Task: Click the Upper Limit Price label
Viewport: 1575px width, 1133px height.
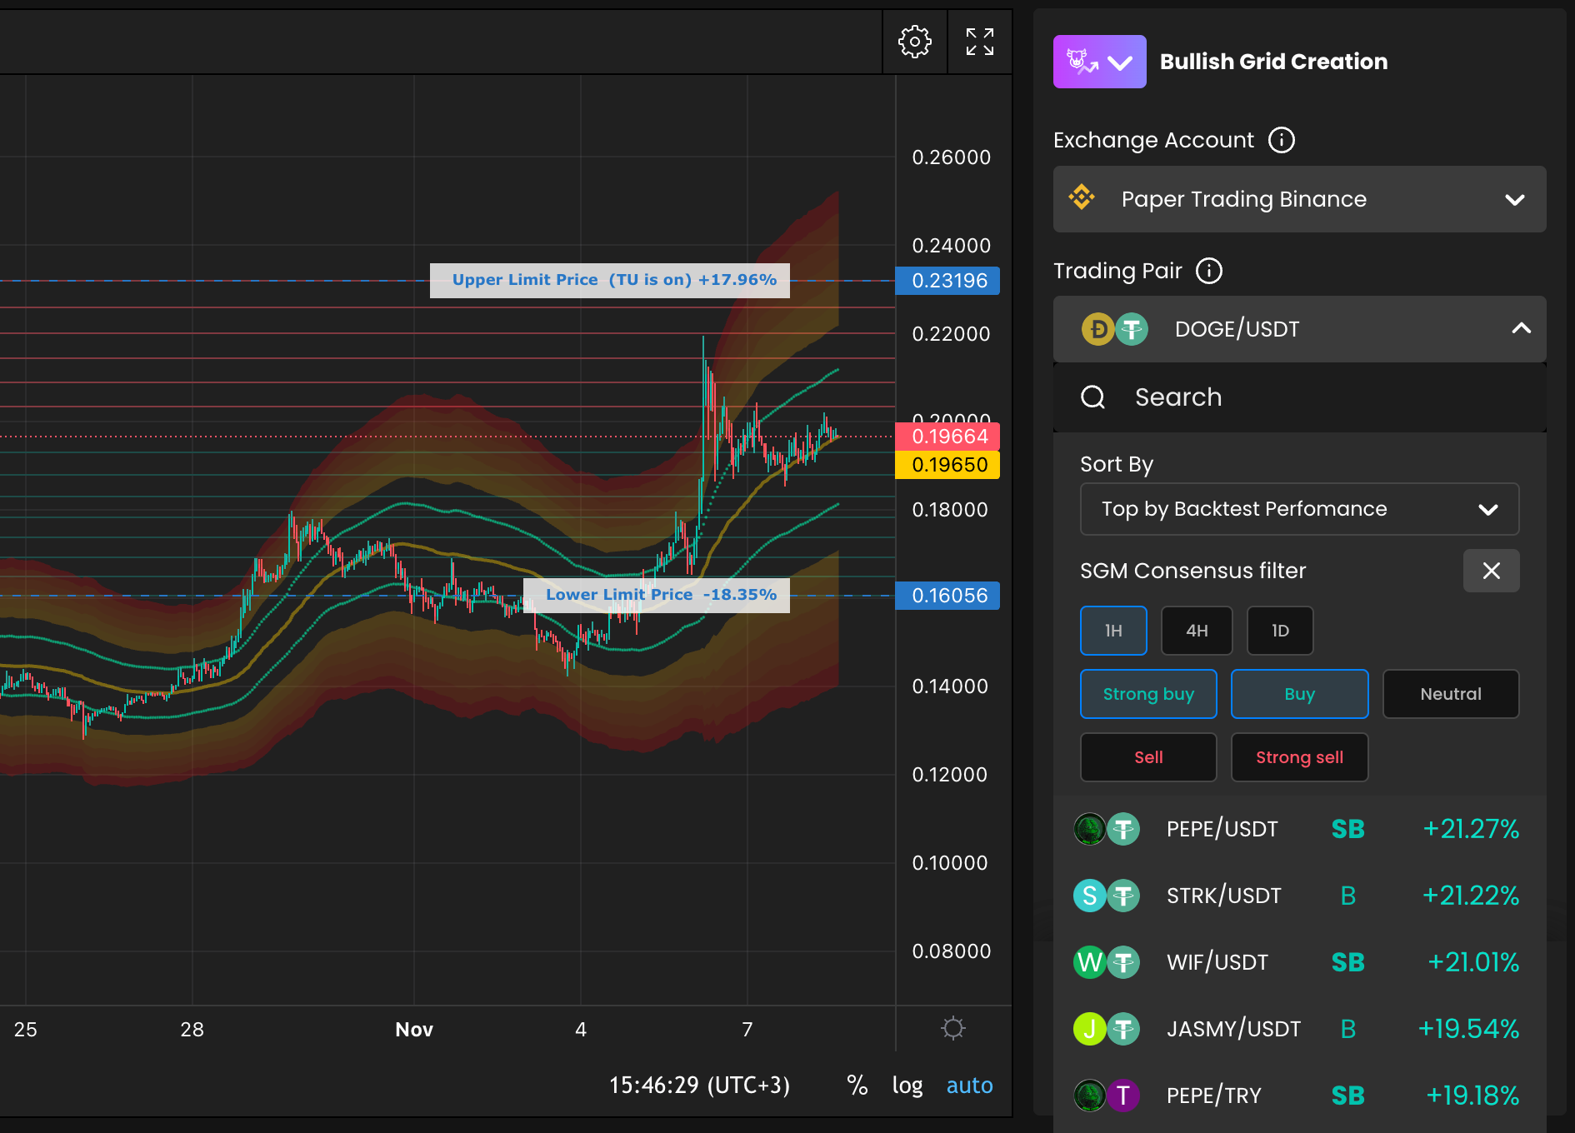Action: click(x=610, y=280)
